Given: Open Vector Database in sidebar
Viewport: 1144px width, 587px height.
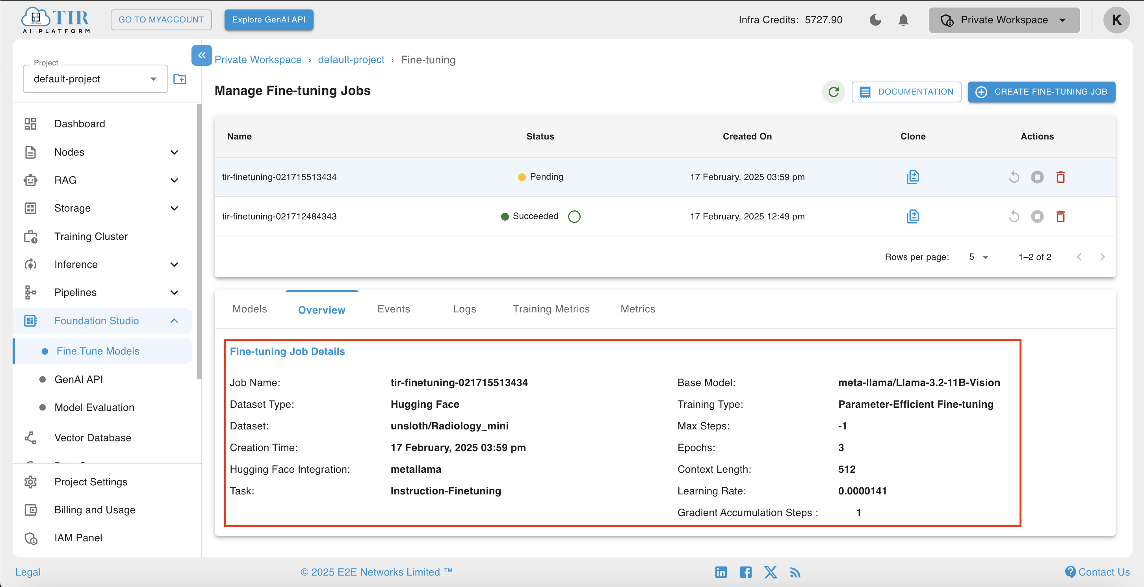Looking at the screenshot, I should [x=102, y=437].
